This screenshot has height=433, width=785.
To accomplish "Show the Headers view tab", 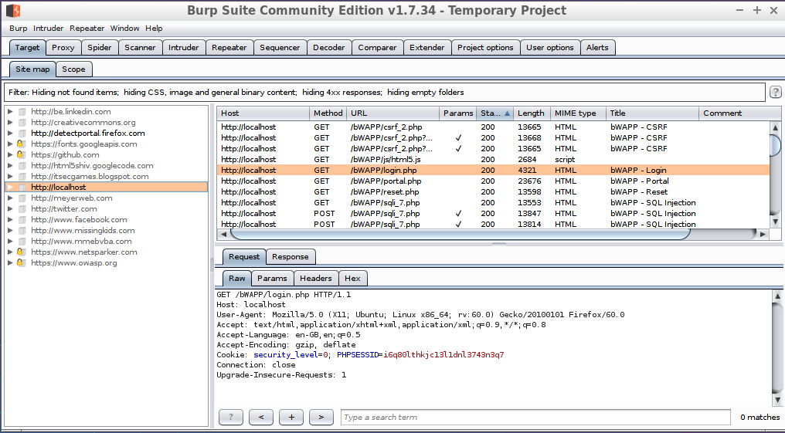I will tap(315, 279).
